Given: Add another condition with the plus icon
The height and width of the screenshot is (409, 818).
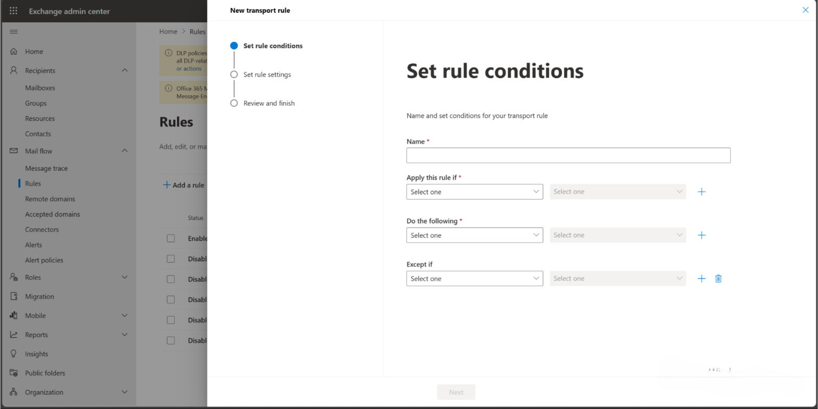Looking at the screenshot, I should (x=701, y=191).
